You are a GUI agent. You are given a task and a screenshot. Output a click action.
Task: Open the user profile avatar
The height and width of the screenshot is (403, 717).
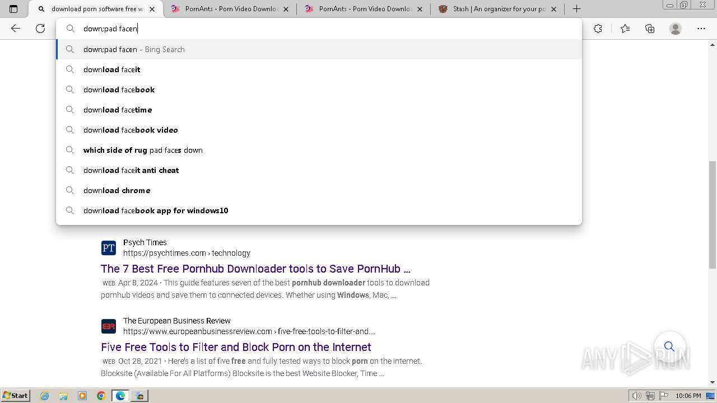676,29
